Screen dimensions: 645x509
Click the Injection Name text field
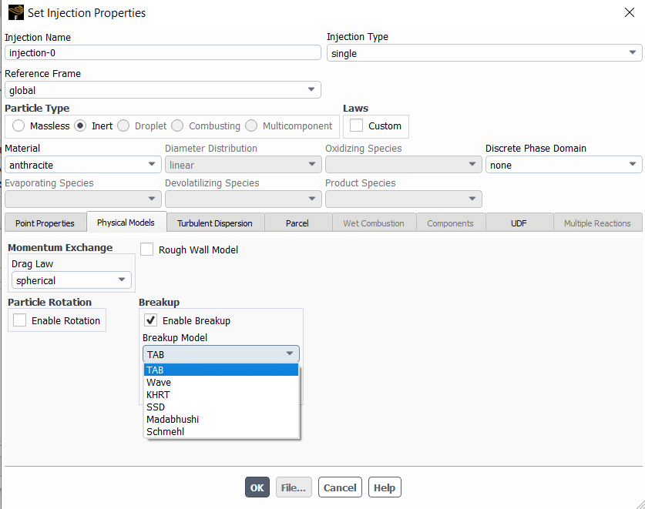click(x=163, y=52)
